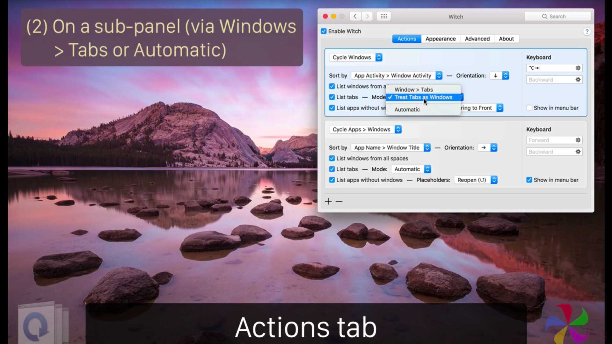
Task: Click gear icon beside first Backward shortcut field
Action: tap(578, 80)
